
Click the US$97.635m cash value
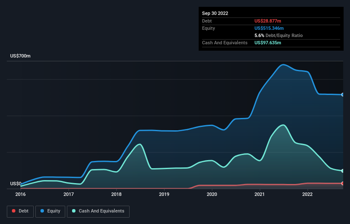click(x=268, y=43)
